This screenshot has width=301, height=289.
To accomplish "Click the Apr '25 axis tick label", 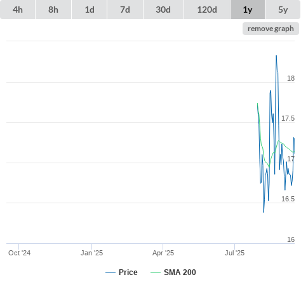I will (163, 253).
